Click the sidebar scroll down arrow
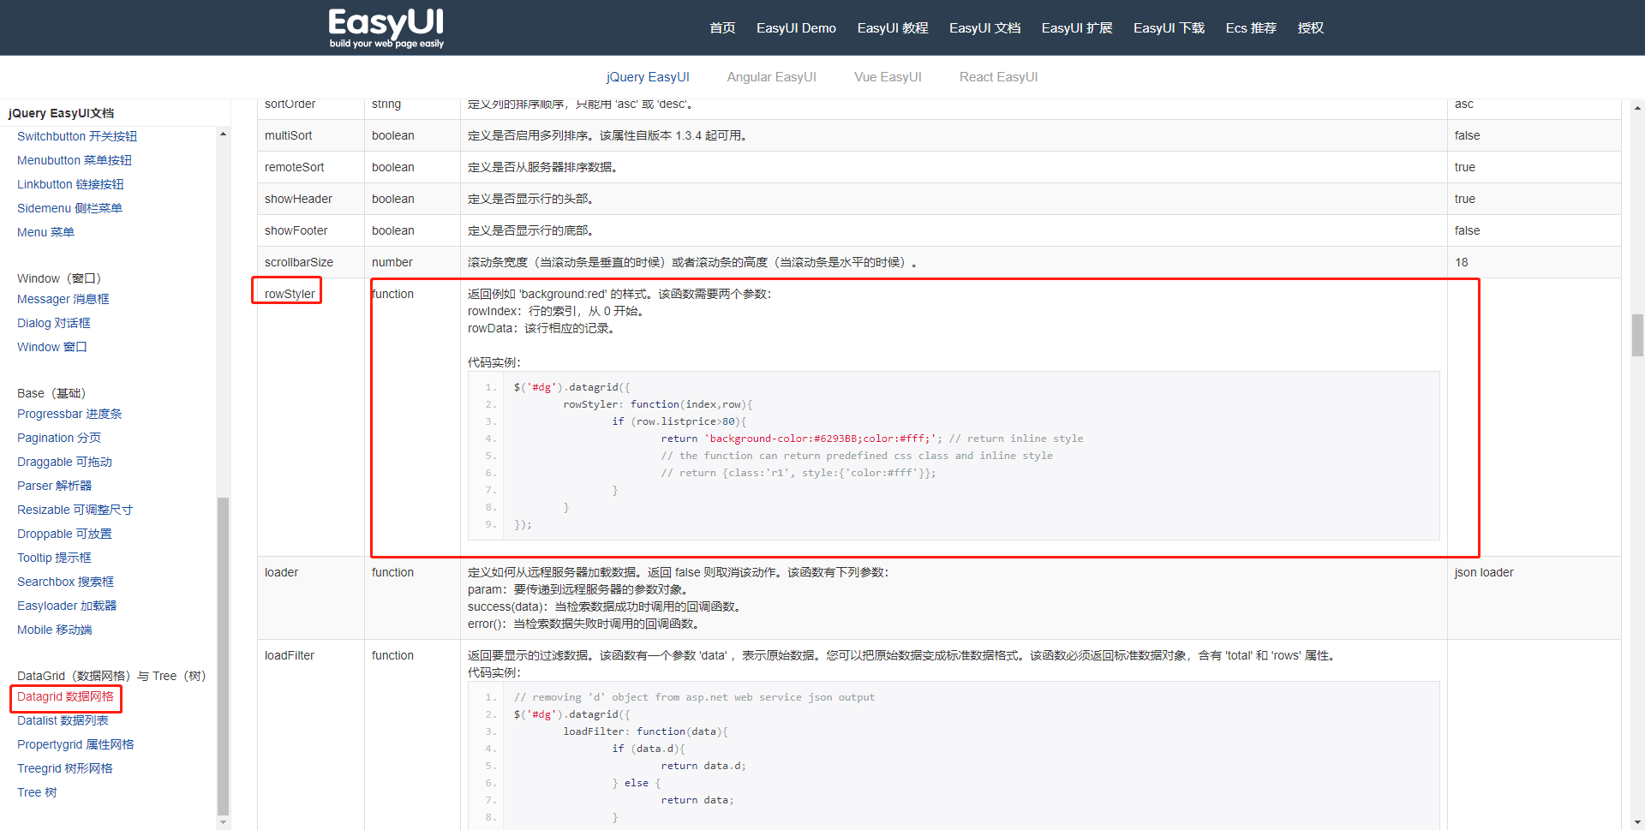1645x830 pixels. click(223, 822)
